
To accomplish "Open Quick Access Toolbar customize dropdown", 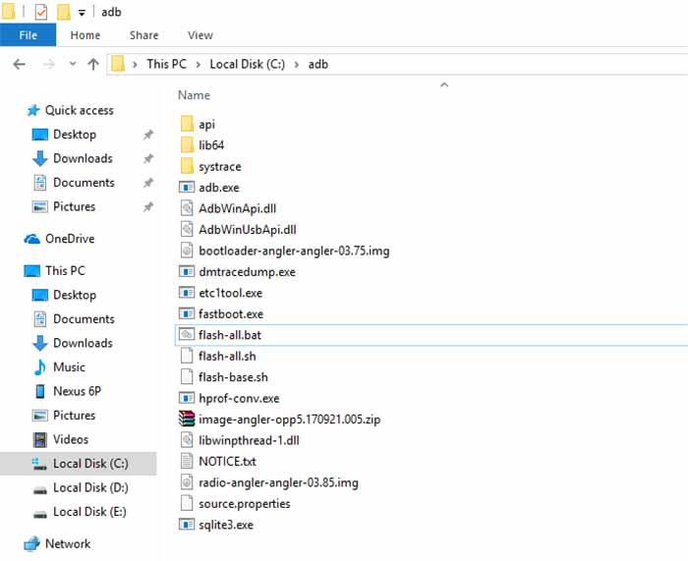I will pos(82,13).
